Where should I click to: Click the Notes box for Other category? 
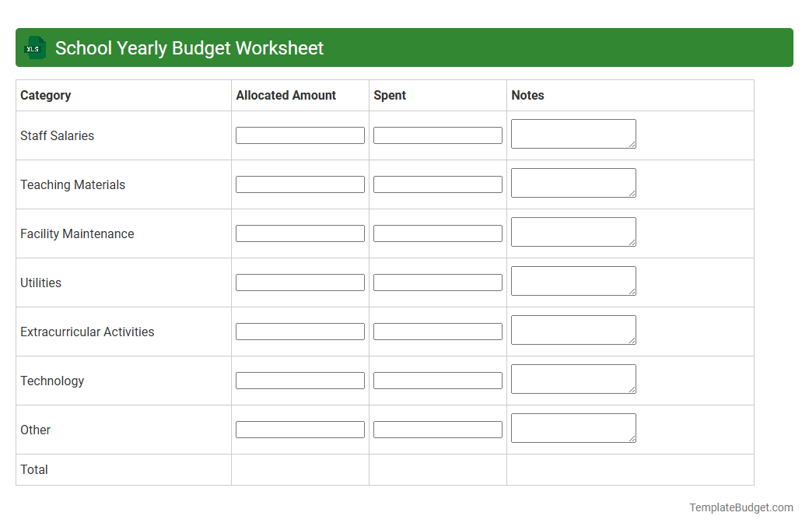tap(573, 427)
